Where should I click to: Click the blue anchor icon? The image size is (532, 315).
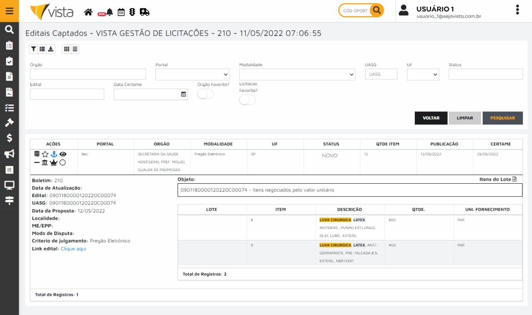54,154
